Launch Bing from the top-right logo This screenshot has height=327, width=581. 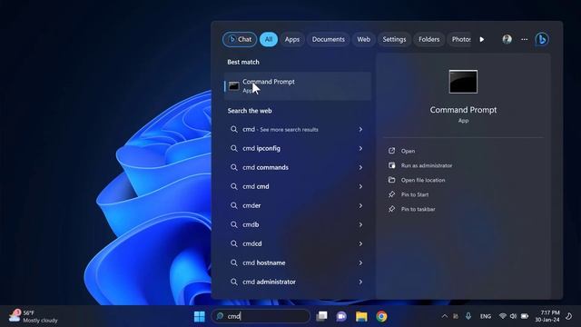pos(542,39)
